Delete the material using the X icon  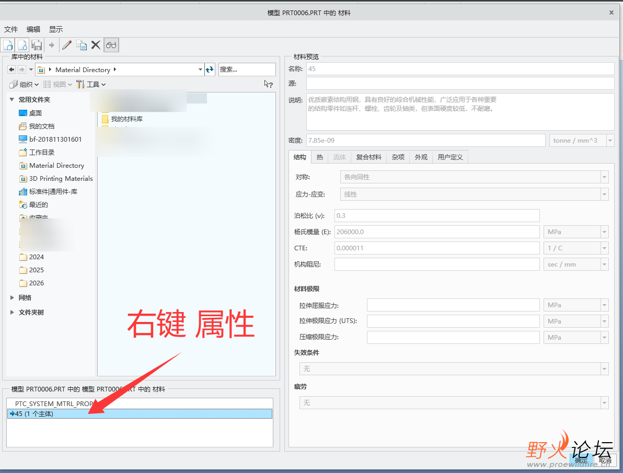point(96,45)
